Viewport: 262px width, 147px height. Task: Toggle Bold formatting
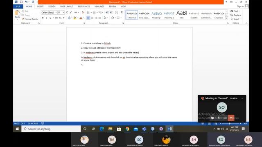pyautogui.click(x=43, y=18)
